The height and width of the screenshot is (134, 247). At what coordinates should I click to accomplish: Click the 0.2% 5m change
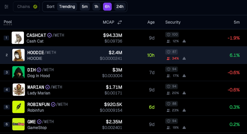[x=235, y=125]
